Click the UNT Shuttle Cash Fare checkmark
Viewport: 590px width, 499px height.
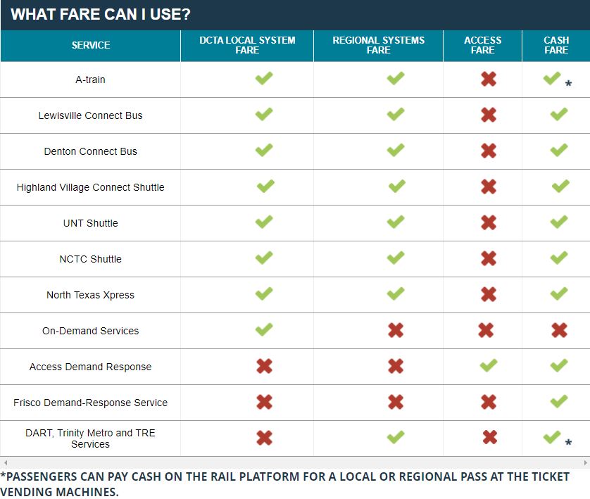[x=559, y=222]
